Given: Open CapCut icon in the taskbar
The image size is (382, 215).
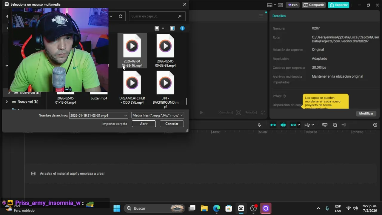Looking at the screenshot, I should [241, 208].
